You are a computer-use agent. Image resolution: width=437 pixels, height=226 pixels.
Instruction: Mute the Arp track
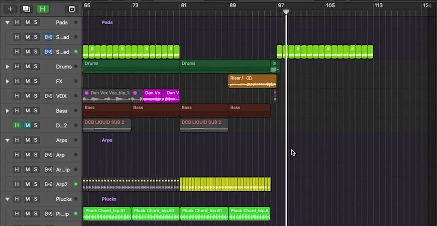coord(27,155)
